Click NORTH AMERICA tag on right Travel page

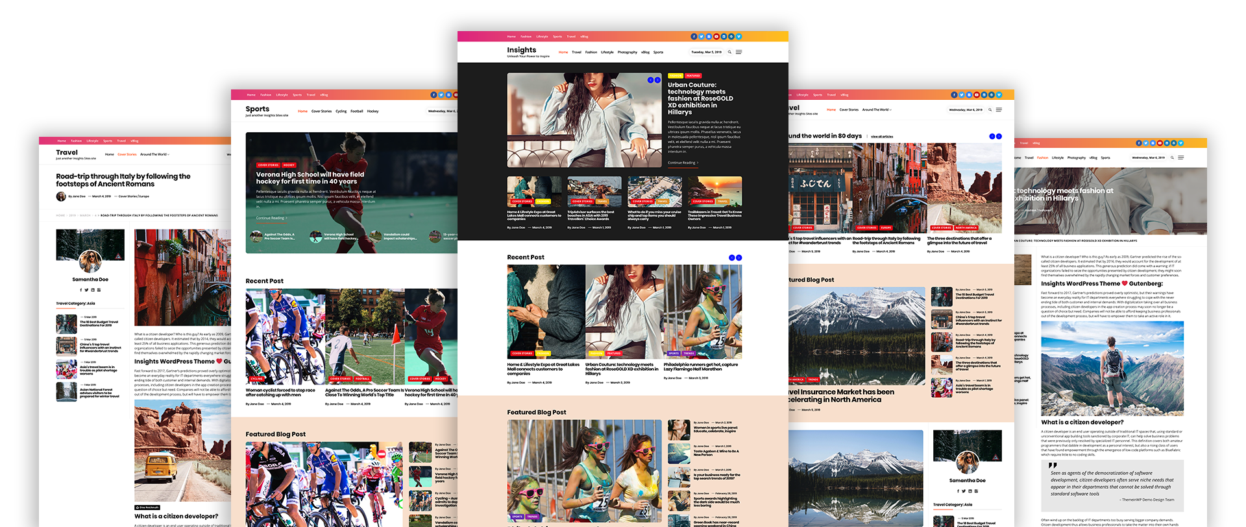coord(966,228)
